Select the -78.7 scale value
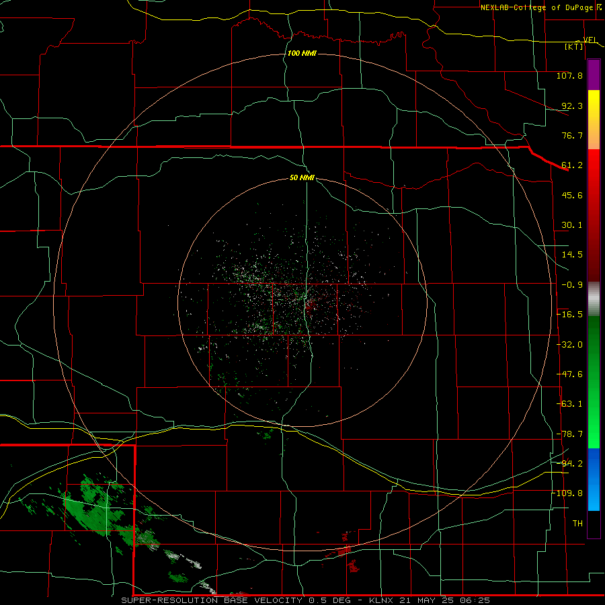Image resolution: width=605 pixels, height=605 pixels. pos(569,434)
